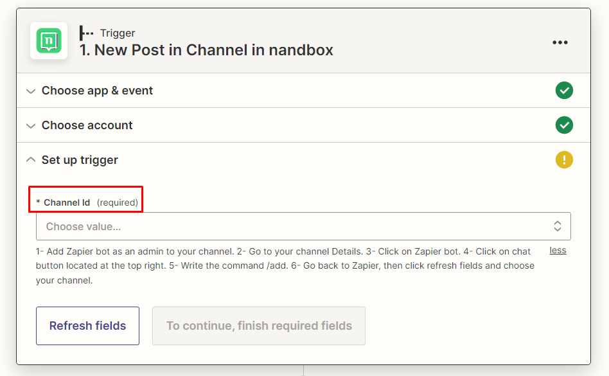Click green checkmark beside Choose app & event
The image size is (609, 376).
click(x=564, y=91)
